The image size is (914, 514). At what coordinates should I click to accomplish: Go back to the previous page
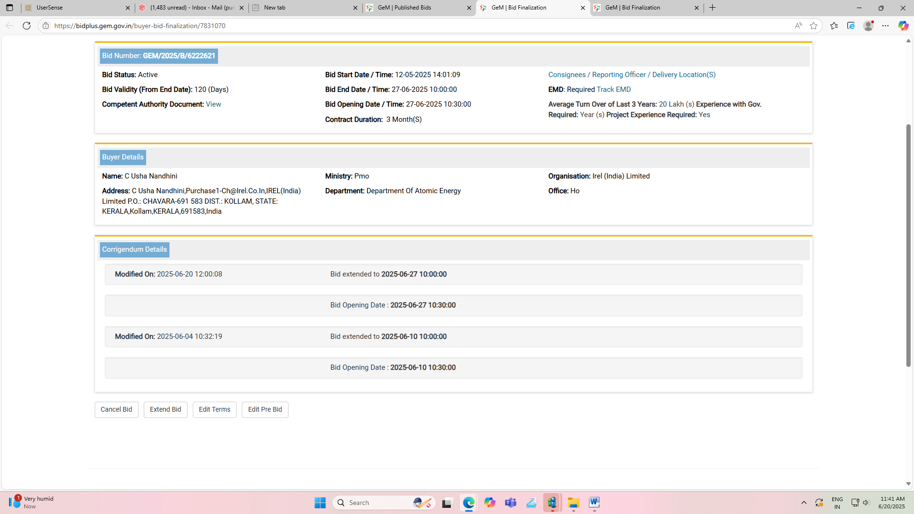(x=10, y=26)
